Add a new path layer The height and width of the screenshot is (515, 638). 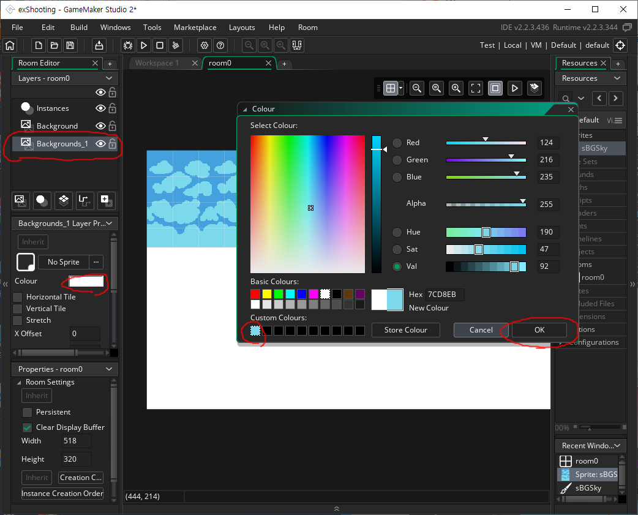pyautogui.click(x=84, y=200)
